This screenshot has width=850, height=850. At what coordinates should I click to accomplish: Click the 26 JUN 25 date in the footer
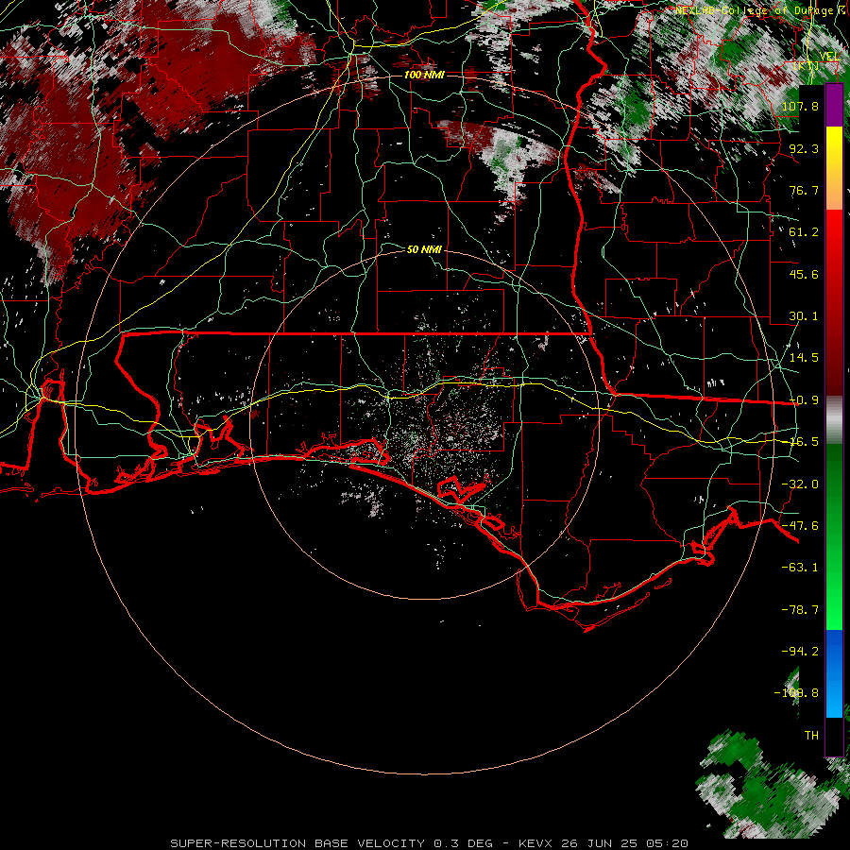tap(602, 843)
